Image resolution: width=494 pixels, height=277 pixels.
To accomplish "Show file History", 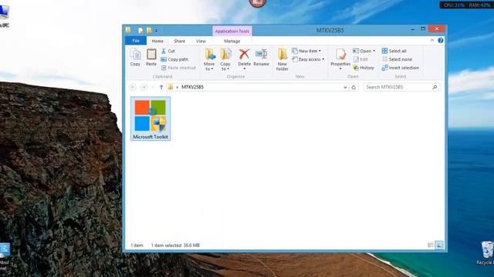I will (x=364, y=68).
